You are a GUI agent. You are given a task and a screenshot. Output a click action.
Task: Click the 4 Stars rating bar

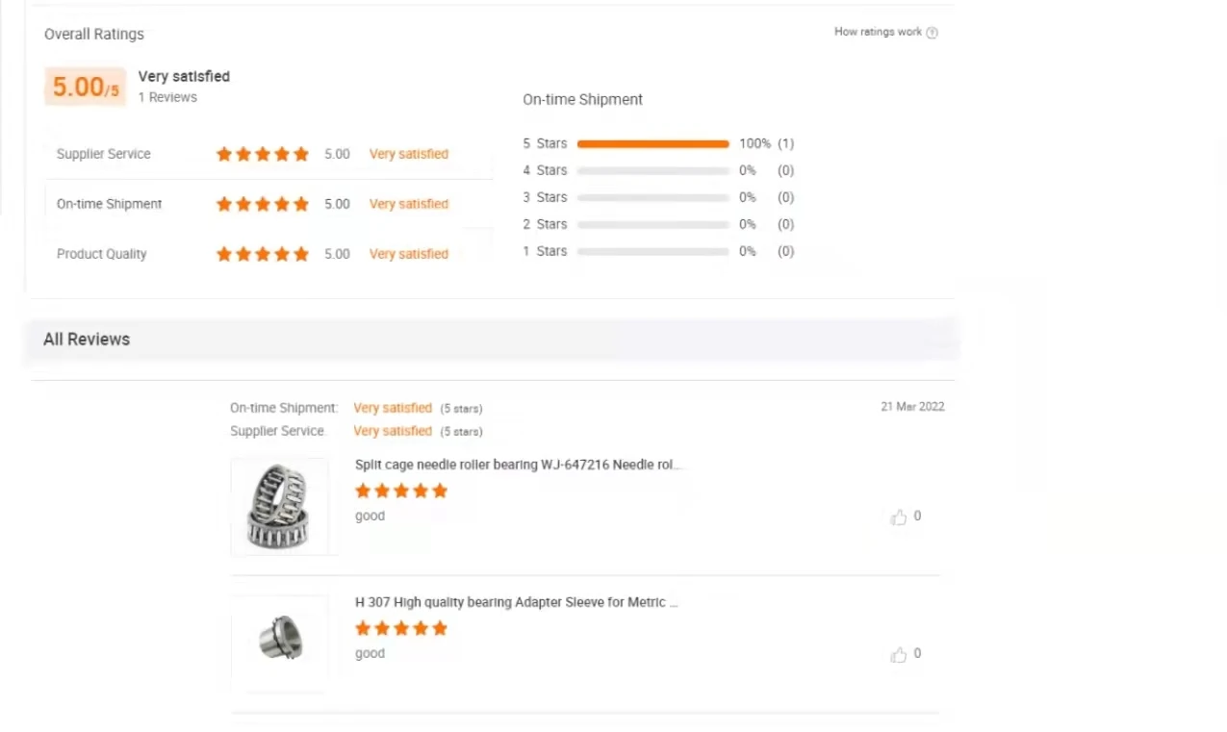pos(652,171)
